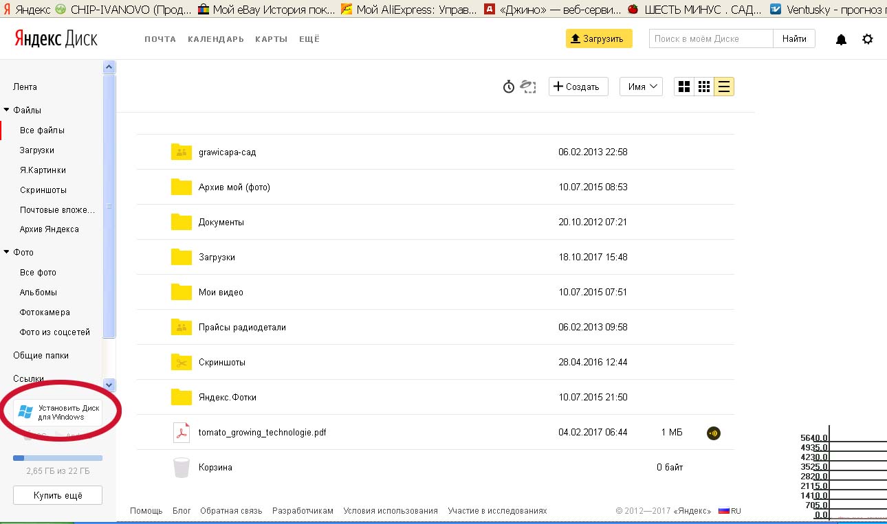This screenshot has height=524, width=887.
Task: Click the Скриншоты scissors folder icon
Action: pos(182,362)
